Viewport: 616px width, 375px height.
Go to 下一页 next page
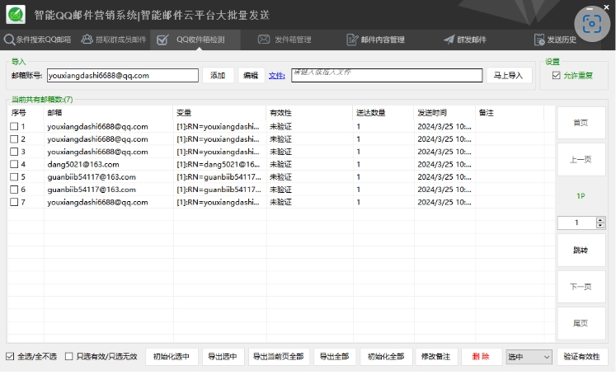581,287
